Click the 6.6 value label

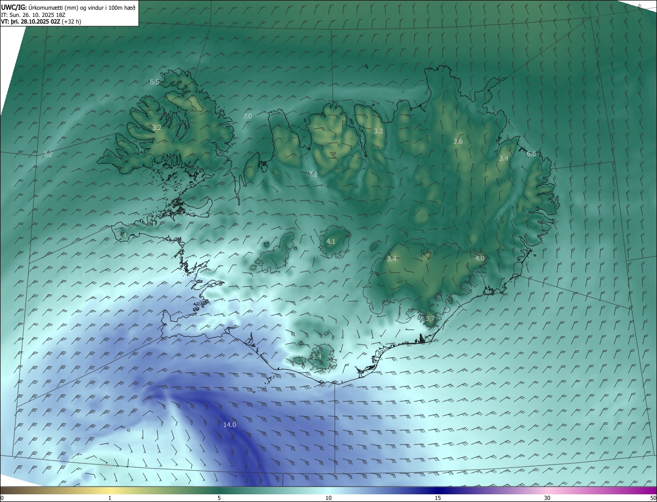pyautogui.click(x=531, y=154)
